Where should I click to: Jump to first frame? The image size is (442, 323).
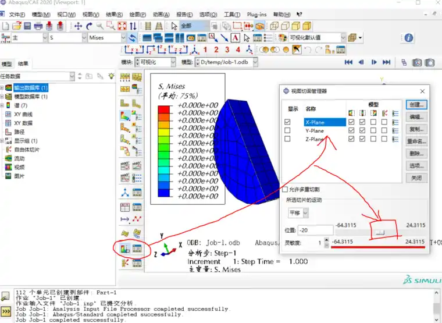349,62
